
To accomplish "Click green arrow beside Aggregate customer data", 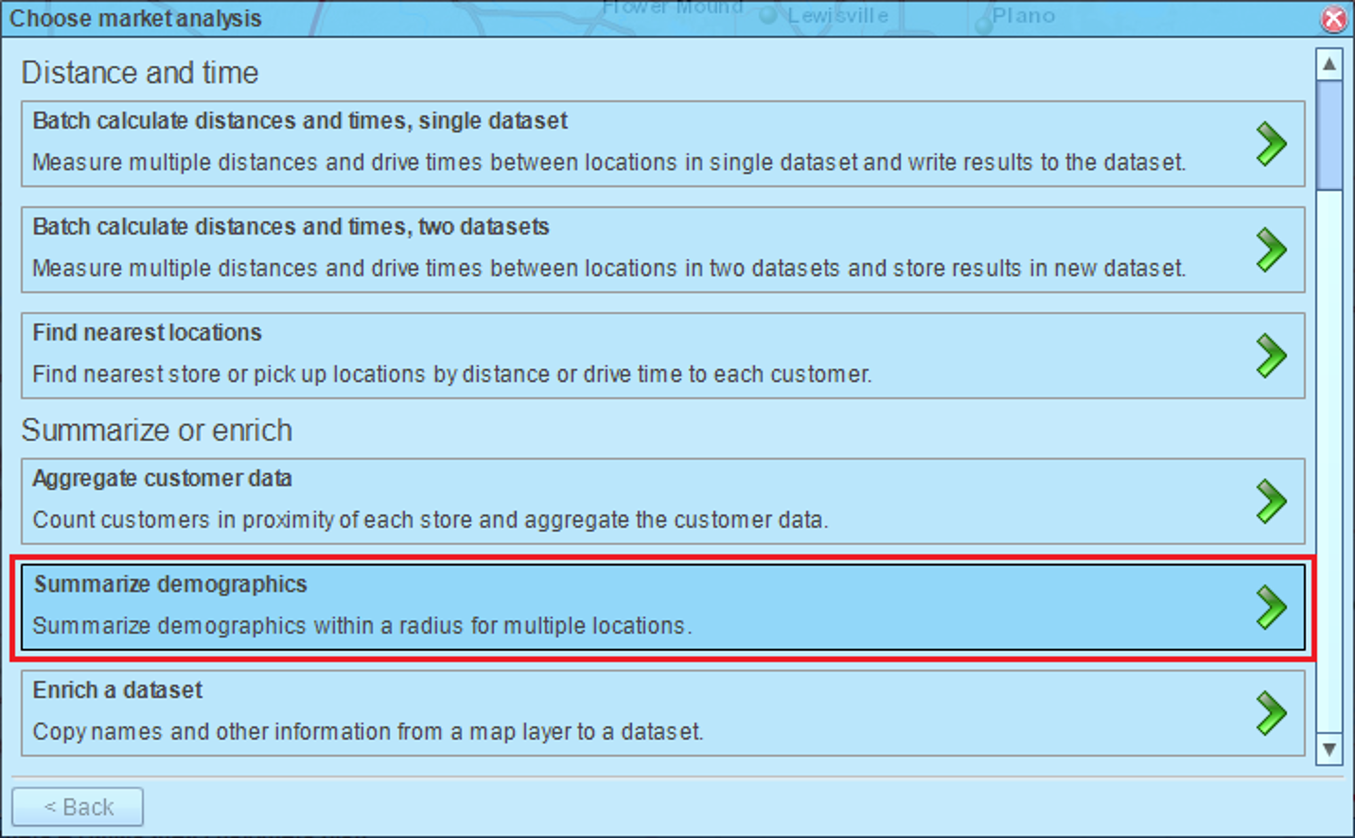I will coord(1271,501).
